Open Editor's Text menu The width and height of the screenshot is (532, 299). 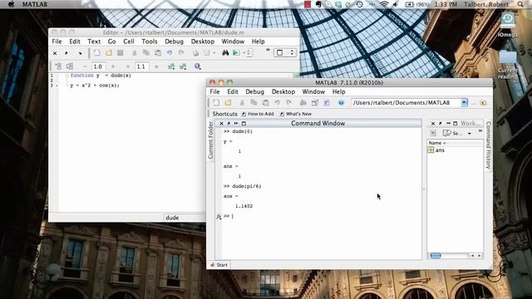[x=94, y=42]
